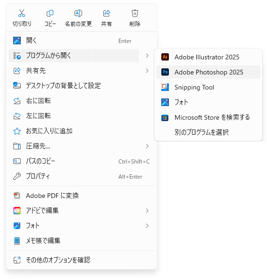Open プロパティ from the context menu
267x279 pixels.
click(82, 176)
